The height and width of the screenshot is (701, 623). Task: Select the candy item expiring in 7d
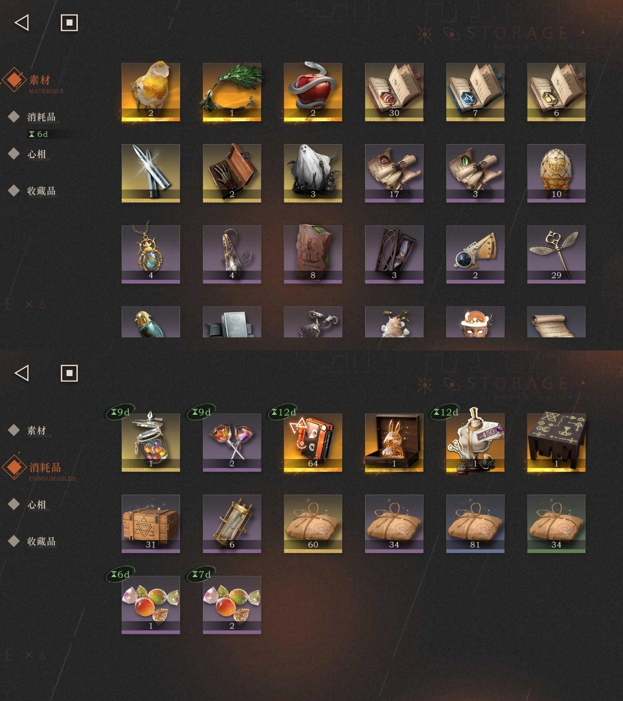tap(232, 605)
